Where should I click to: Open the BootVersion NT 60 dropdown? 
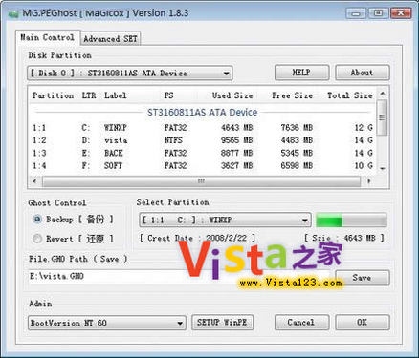point(107,323)
